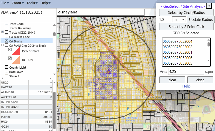Collapse the CA %HU Chg 20-24 legend
Image resolution: width=215 pixels, height=131 pixels.
click(x=2, y=45)
